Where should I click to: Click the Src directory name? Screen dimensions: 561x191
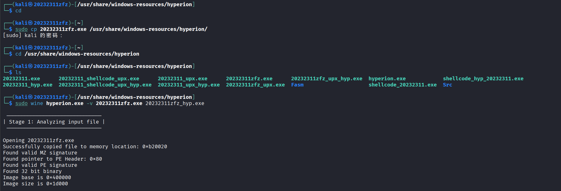(448, 85)
